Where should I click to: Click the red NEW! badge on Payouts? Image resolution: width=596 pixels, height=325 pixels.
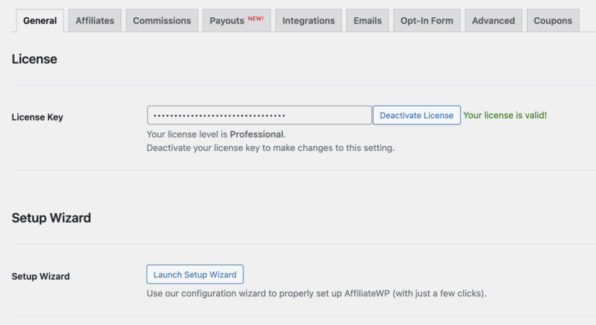tap(256, 19)
